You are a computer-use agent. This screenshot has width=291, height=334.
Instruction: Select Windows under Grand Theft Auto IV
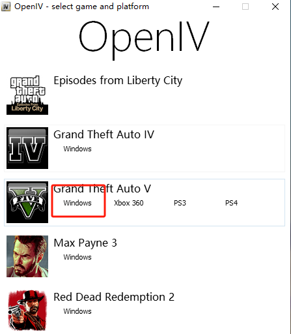click(77, 149)
